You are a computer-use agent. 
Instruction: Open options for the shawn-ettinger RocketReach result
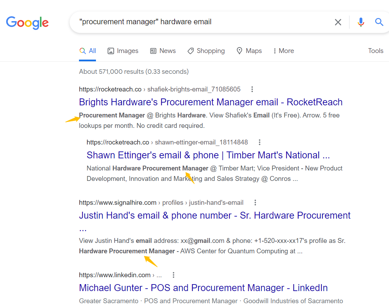259,142
